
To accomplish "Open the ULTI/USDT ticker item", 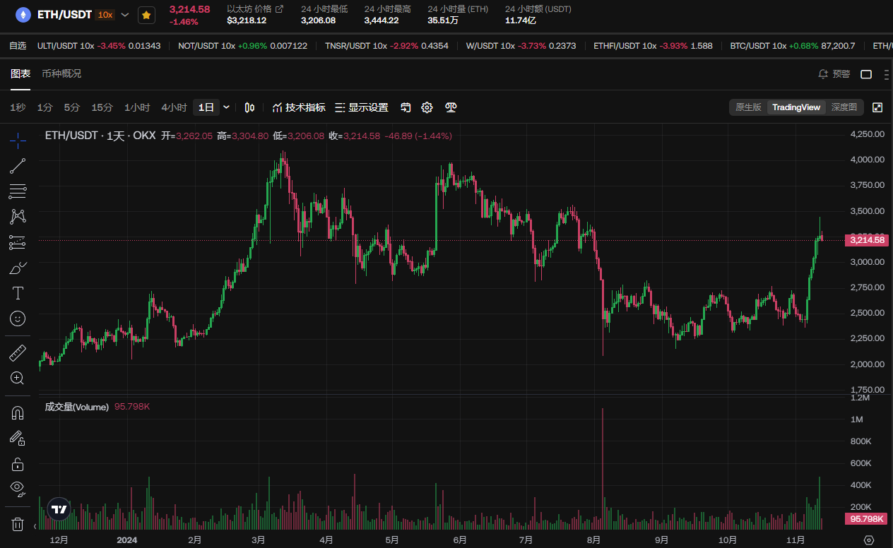I will [99, 46].
